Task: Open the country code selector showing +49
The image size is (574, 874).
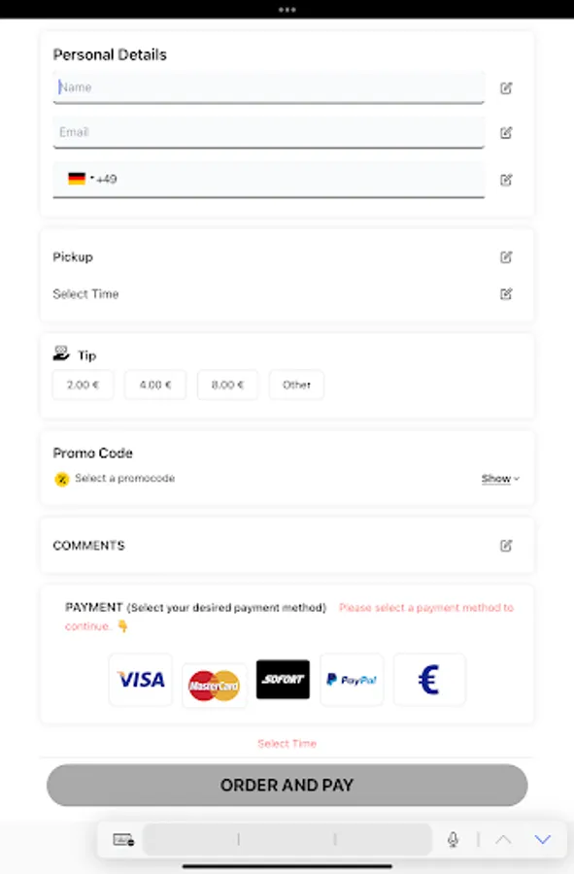Action: [87, 179]
